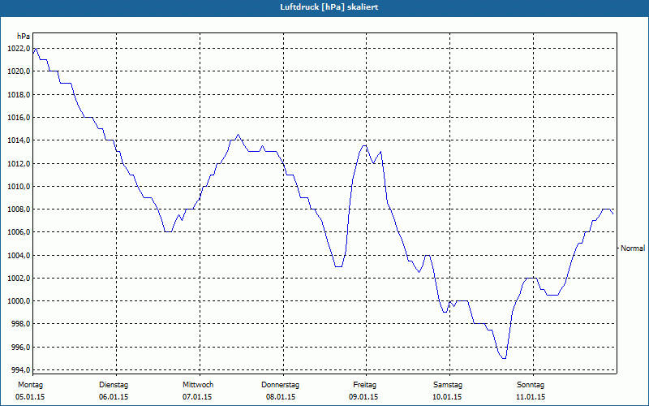Click the 'Dienstag' day label
The image size is (649, 406).
[x=114, y=385]
